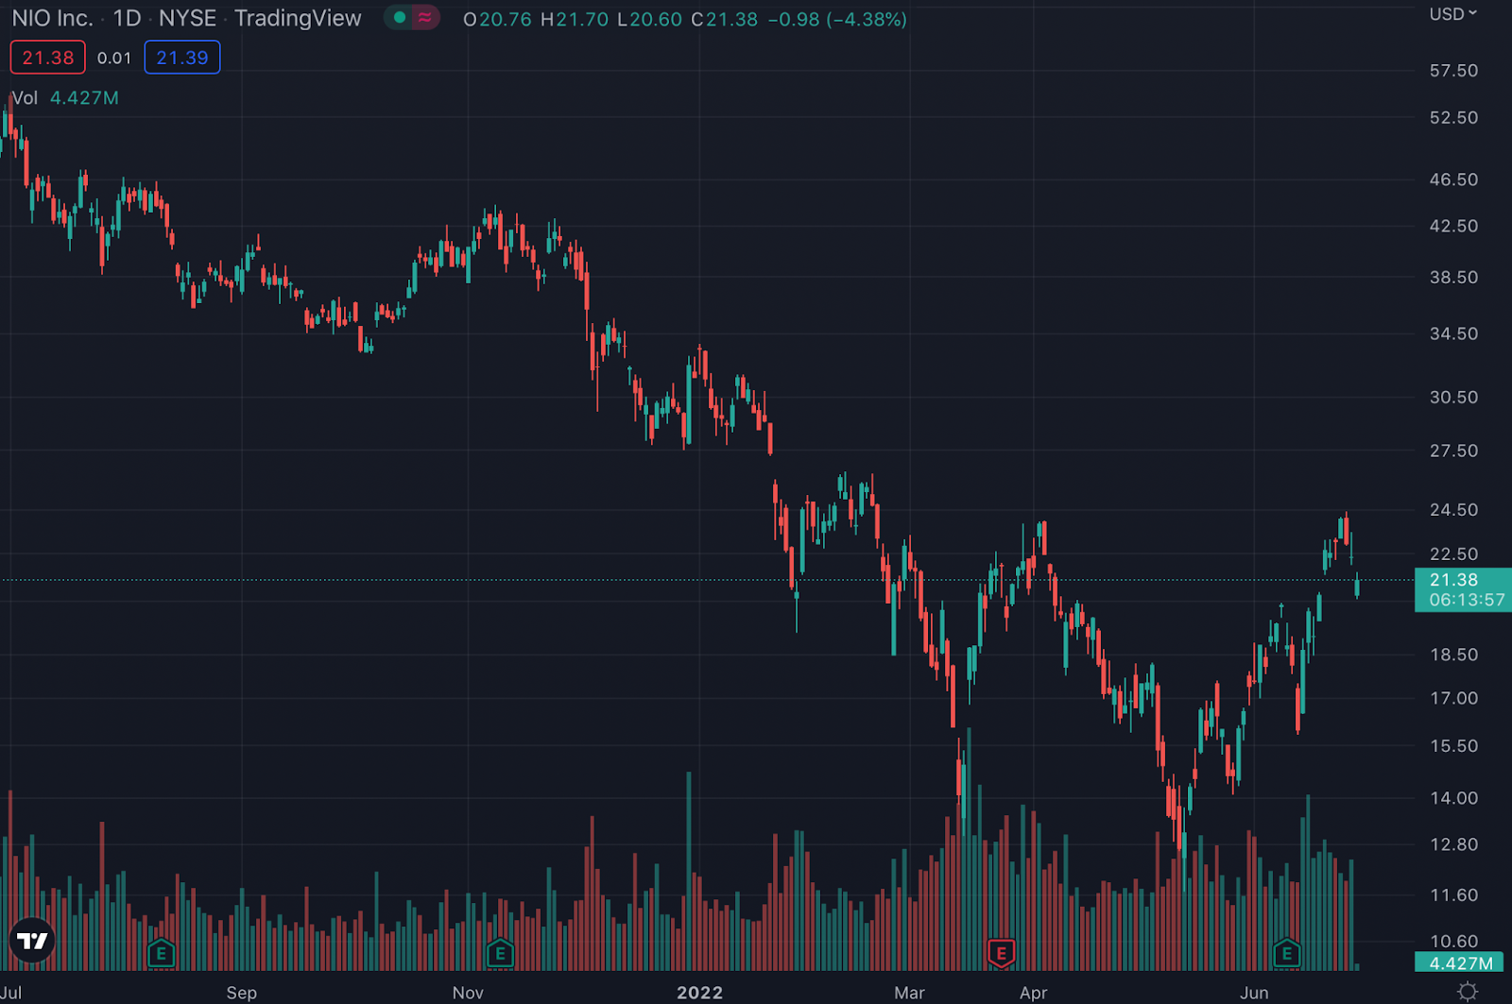Viewport: 1512px width, 1004px height.
Task: Open the TradingView logo at chart corner
Action: 32,941
